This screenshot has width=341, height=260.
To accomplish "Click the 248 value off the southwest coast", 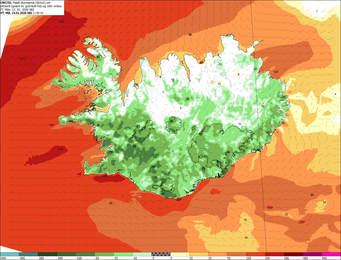I will click(104, 176).
